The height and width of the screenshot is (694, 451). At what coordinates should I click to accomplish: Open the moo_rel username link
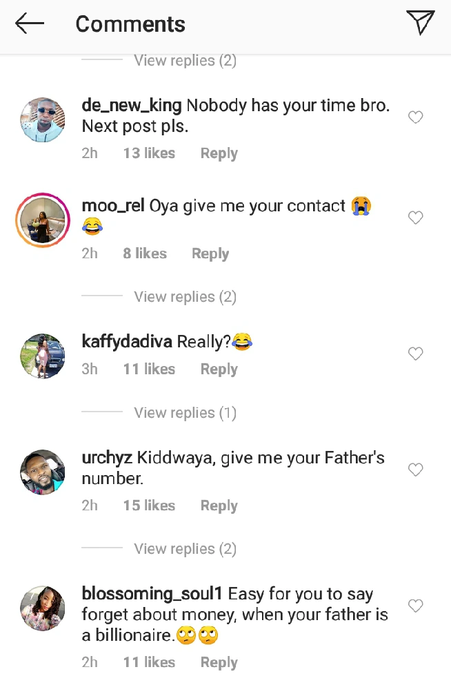click(112, 206)
